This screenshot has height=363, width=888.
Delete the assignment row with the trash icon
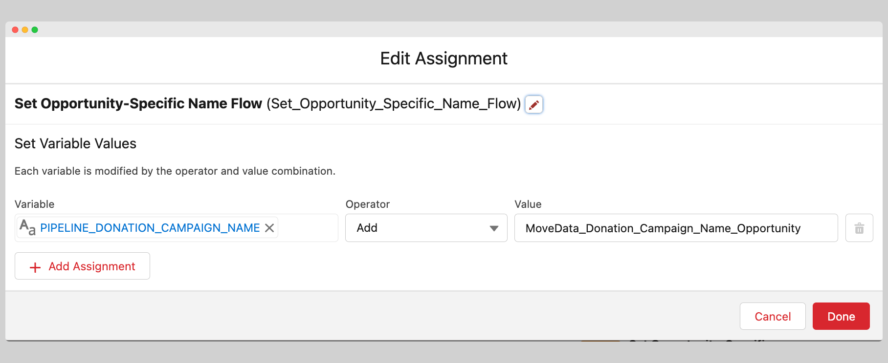click(x=859, y=228)
